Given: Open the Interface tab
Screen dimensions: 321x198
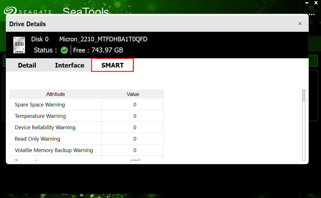Looking at the screenshot, I should click(70, 65).
